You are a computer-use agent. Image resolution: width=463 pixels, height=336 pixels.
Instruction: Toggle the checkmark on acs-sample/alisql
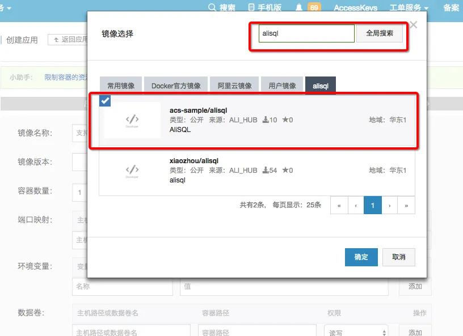click(105, 101)
